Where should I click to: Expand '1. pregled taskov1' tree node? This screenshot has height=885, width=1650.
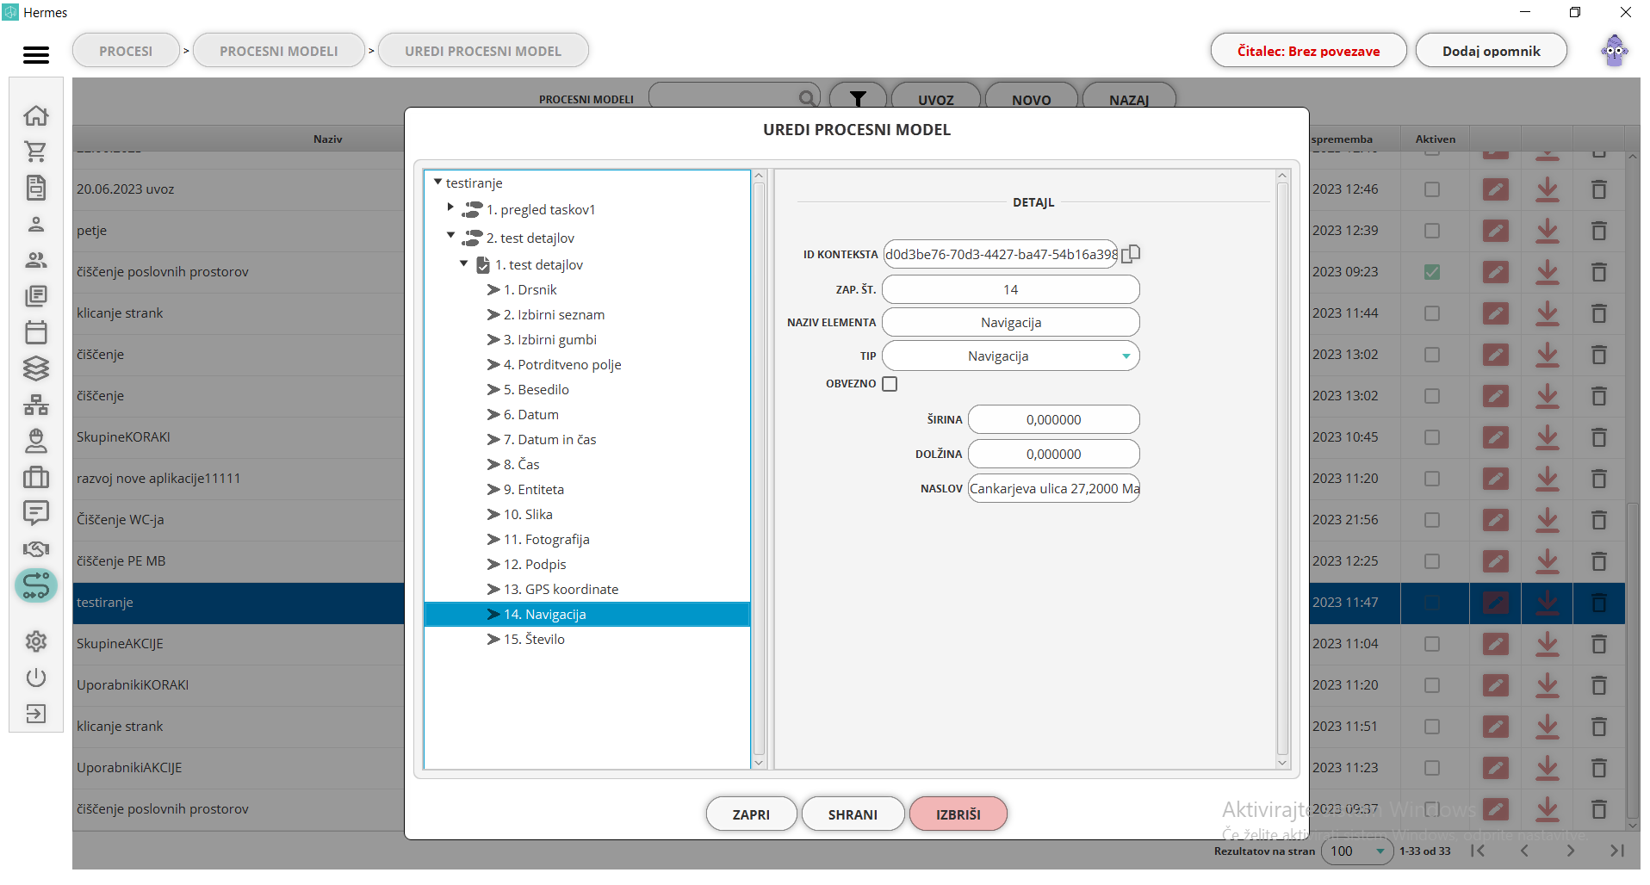[x=450, y=207]
